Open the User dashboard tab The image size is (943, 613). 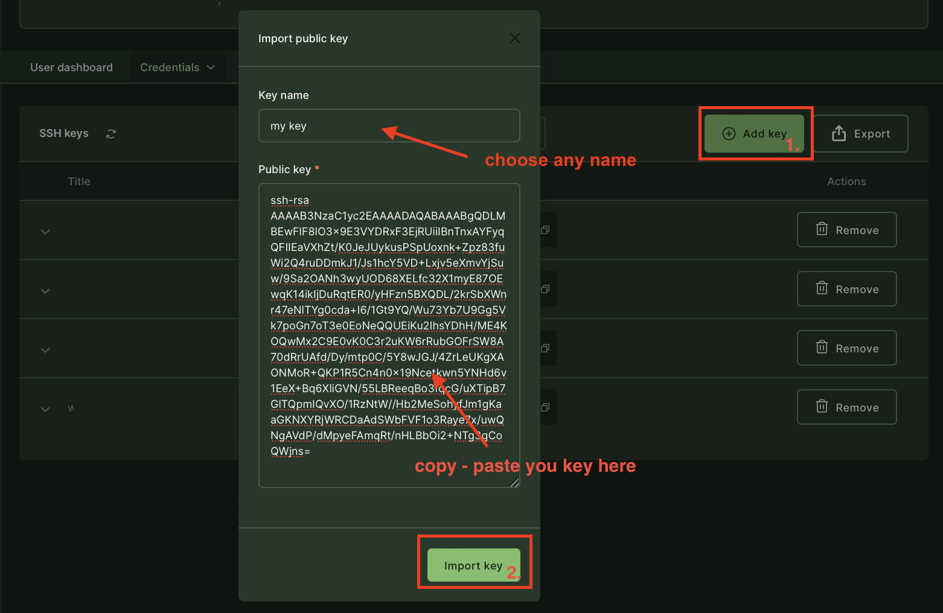click(71, 67)
